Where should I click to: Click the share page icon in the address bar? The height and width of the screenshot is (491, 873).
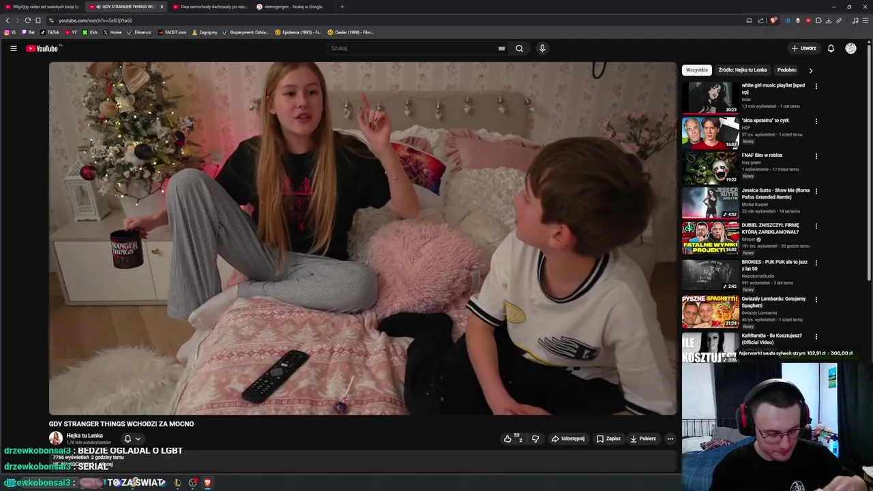pyautogui.click(x=760, y=20)
